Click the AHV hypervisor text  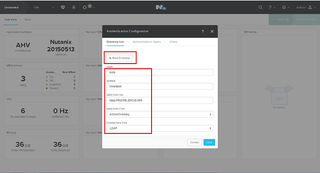tap(23, 45)
